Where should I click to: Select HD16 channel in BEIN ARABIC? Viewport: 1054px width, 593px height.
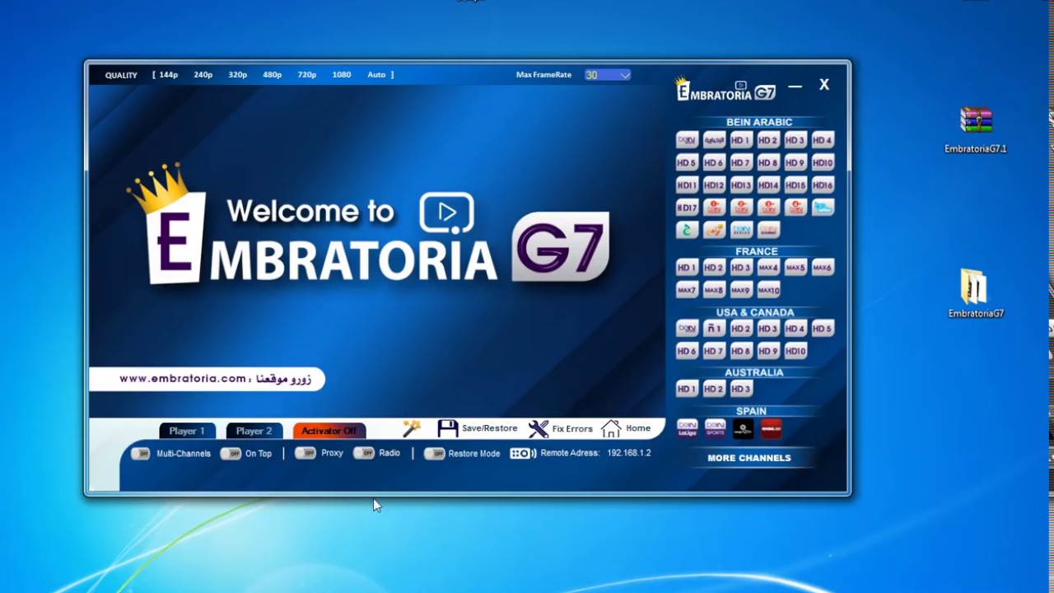click(x=823, y=185)
